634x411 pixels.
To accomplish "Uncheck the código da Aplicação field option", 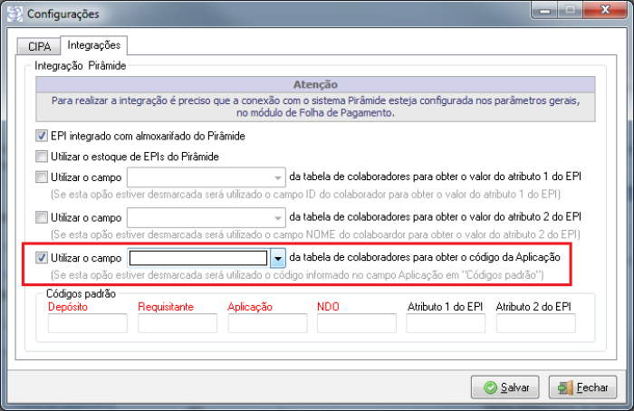I will coord(42,258).
